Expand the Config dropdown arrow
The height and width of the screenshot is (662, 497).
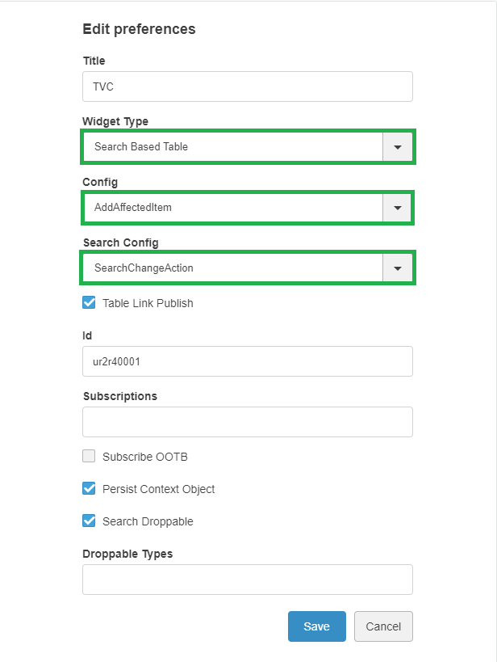tap(397, 208)
